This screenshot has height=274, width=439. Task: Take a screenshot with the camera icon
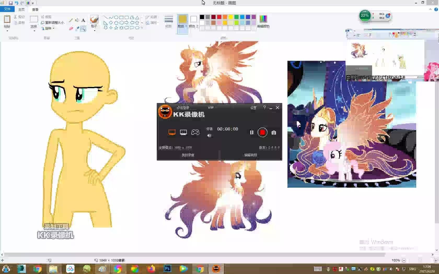pyautogui.click(x=274, y=133)
